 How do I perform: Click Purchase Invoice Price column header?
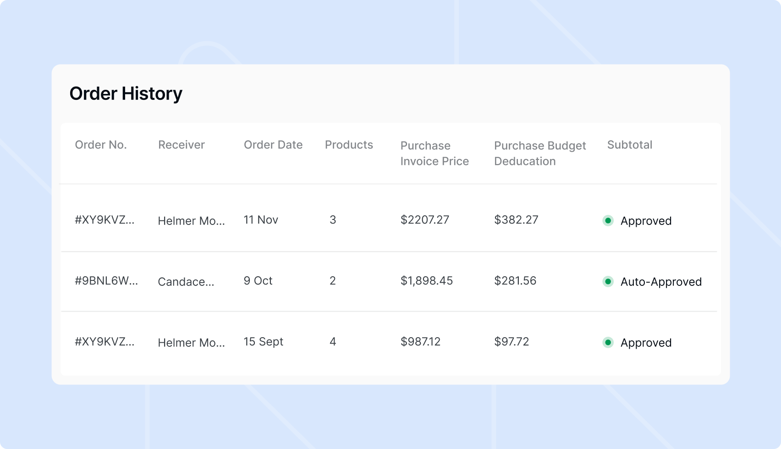coord(434,153)
